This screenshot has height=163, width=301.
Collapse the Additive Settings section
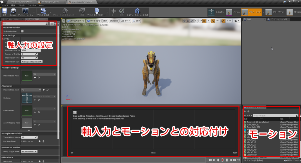click(2, 68)
